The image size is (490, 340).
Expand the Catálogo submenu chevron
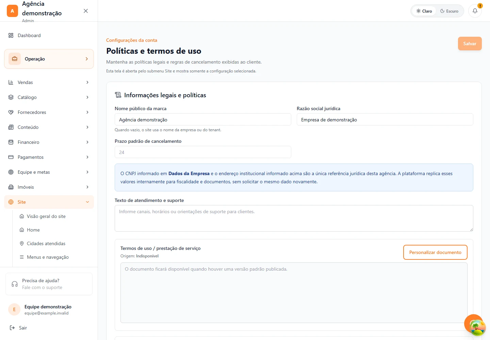pyautogui.click(x=87, y=97)
